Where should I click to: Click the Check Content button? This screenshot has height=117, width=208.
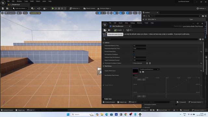pos(89,8)
